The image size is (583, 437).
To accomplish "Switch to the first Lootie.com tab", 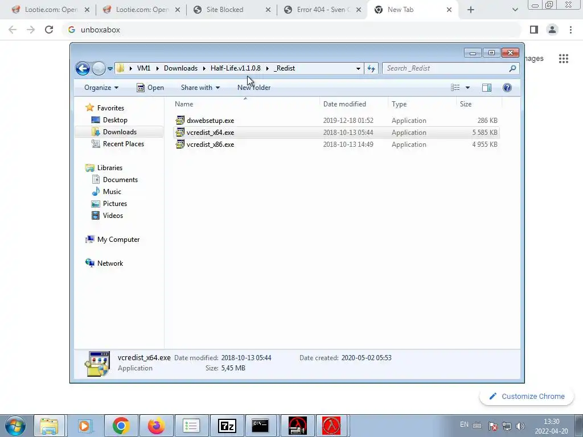I will pyautogui.click(x=51, y=10).
